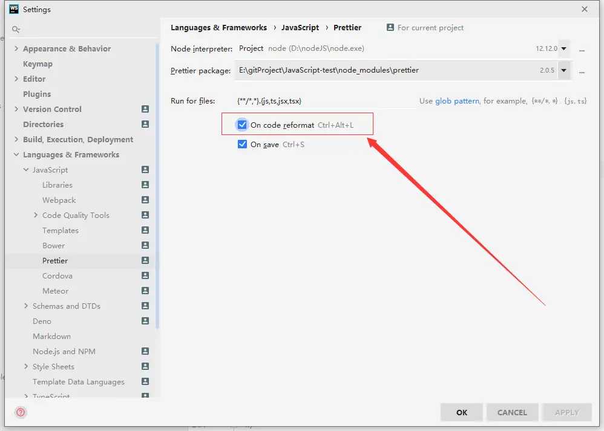Open the Webpack settings page

[x=59, y=200]
